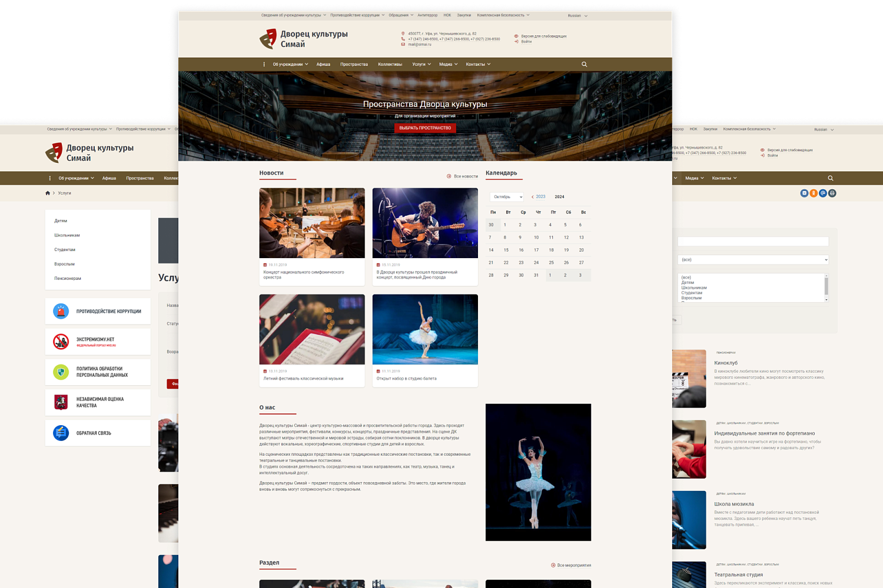
Task: Open the Октябрь month dropdown in calendar
Action: 506,197
